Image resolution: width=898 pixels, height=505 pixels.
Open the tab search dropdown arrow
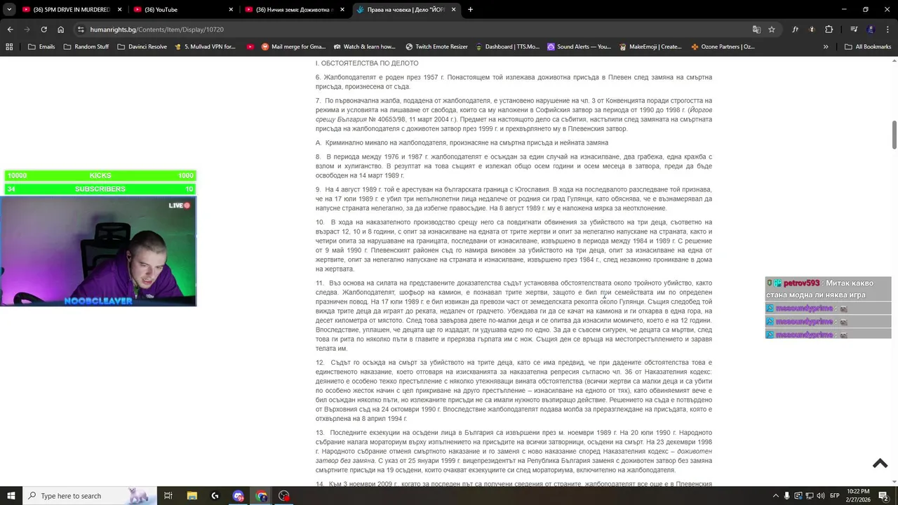(10, 10)
